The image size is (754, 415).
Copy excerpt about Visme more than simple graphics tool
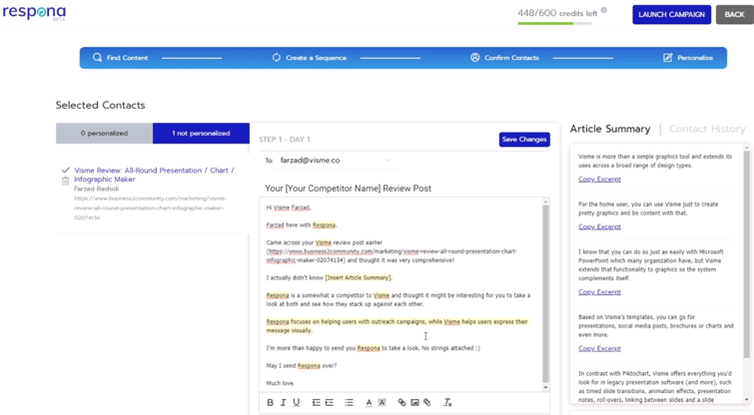point(599,179)
